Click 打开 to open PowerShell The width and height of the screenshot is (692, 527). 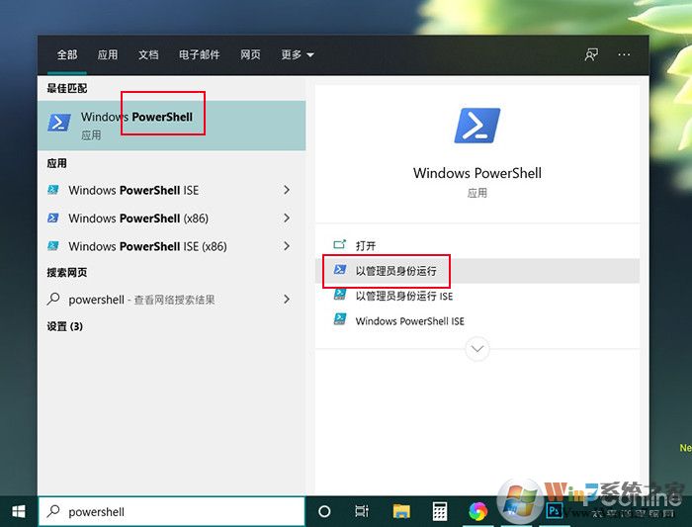[x=366, y=246]
